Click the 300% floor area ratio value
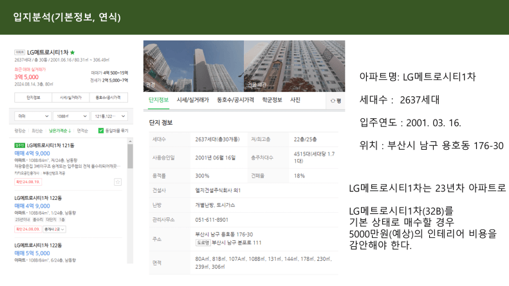Screen dimensions: 509x286 tap(202, 175)
